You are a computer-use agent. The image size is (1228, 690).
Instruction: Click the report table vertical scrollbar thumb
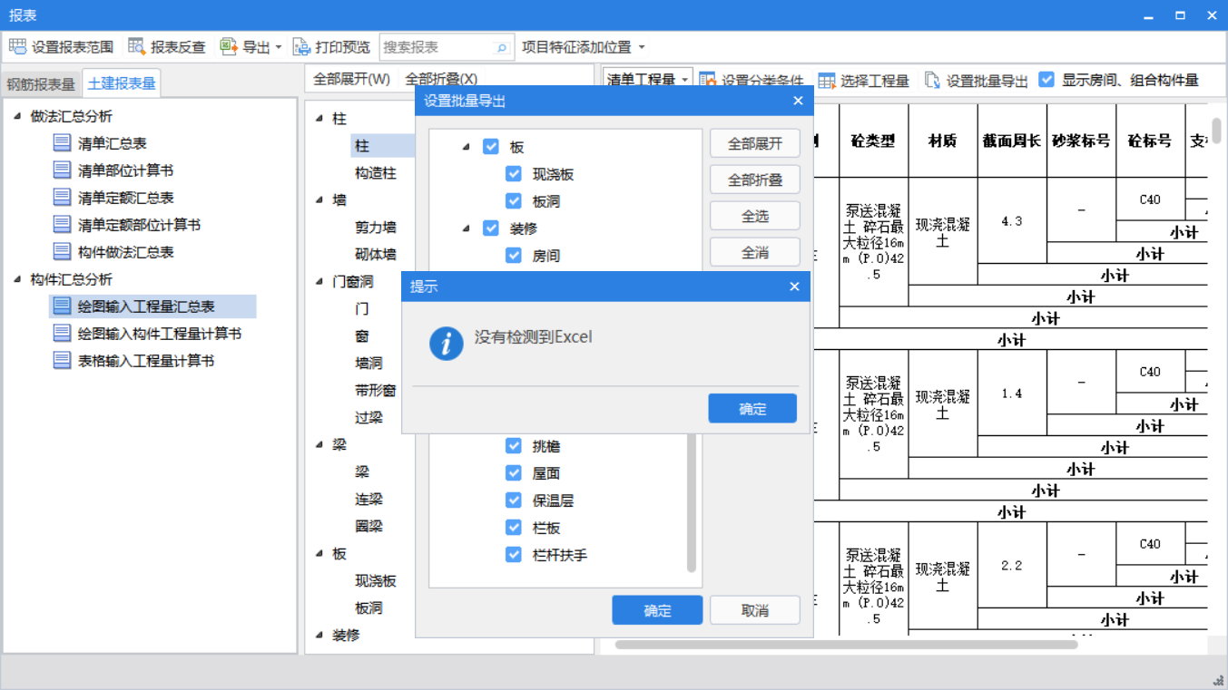[1217, 130]
